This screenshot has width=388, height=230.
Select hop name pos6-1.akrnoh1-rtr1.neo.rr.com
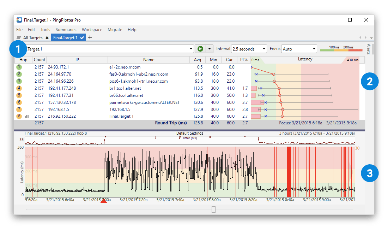coord(139,81)
